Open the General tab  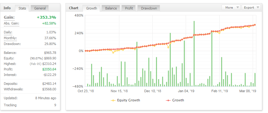pyautogui.click(x=40, y=8)
